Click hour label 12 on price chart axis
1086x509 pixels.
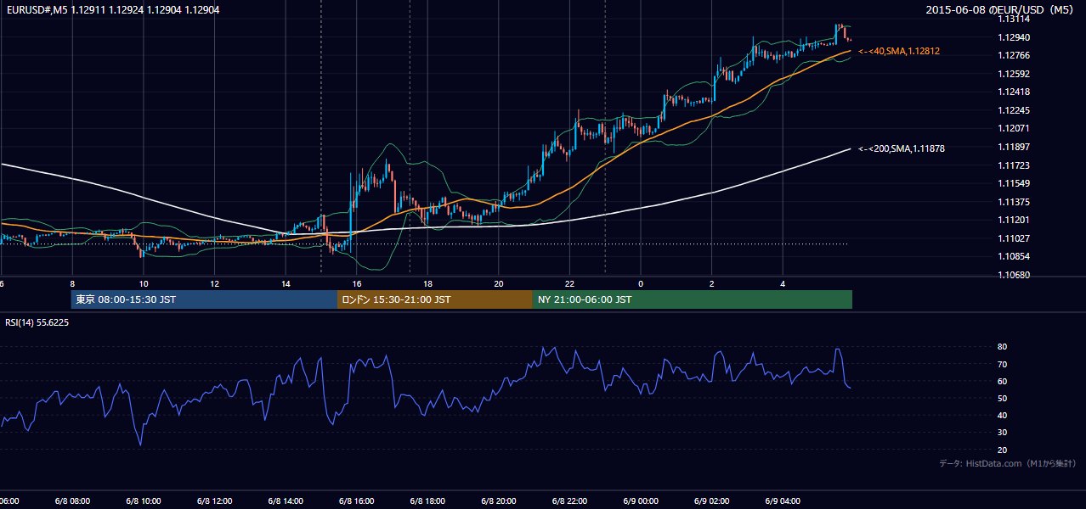pos(214,284)
